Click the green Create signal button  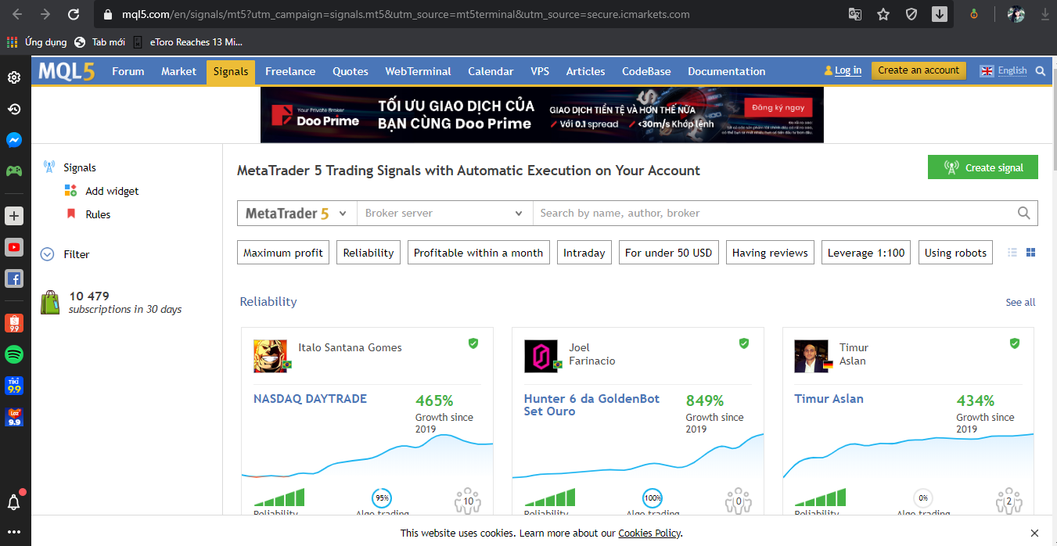coord(983,167)
